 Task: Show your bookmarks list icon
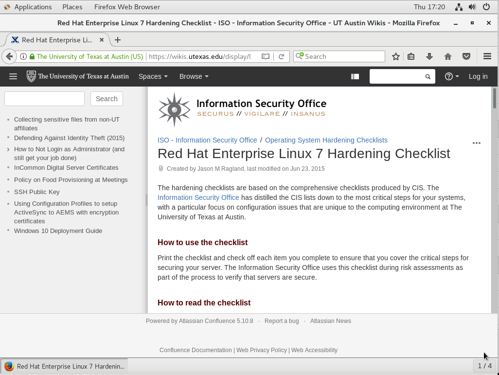(x=411, y=57)
